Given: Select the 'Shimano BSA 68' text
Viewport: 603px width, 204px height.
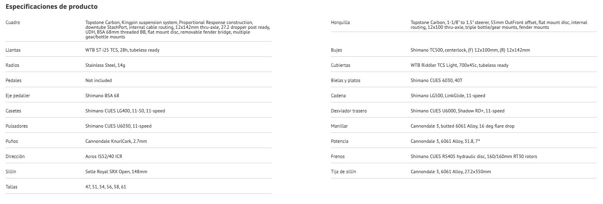Looking at the screenshot, I should coord(102,96).
